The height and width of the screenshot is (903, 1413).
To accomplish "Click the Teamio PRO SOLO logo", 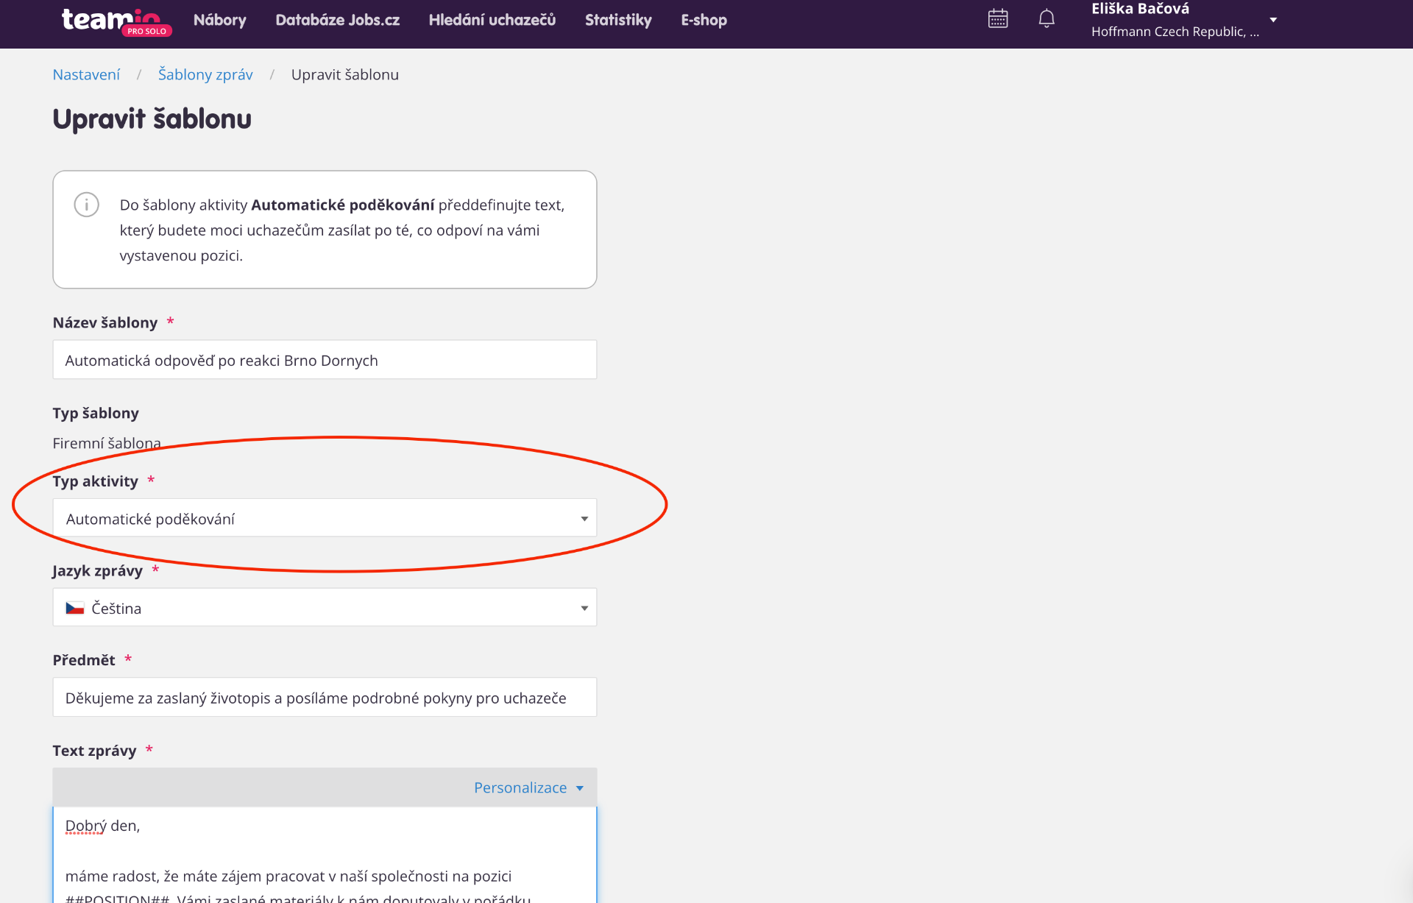I will [x=116, y=21].
